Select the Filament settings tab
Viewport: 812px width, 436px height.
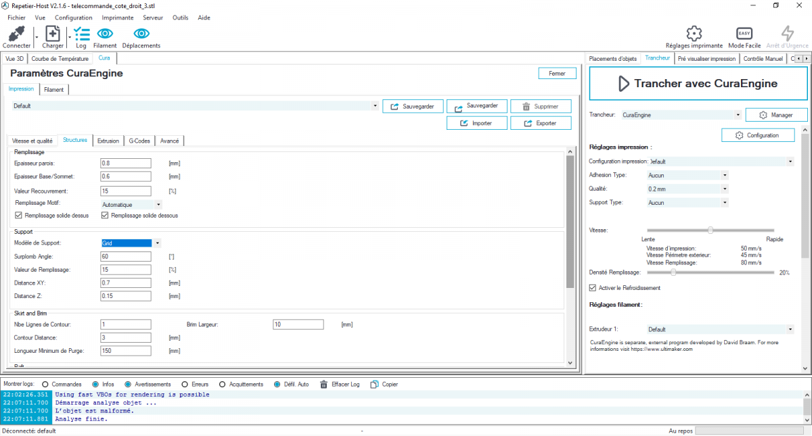tap(54, 89)
